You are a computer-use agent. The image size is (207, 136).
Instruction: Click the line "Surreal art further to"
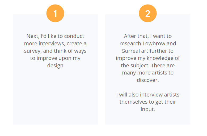pyautogui.click(x=148, y=51)
